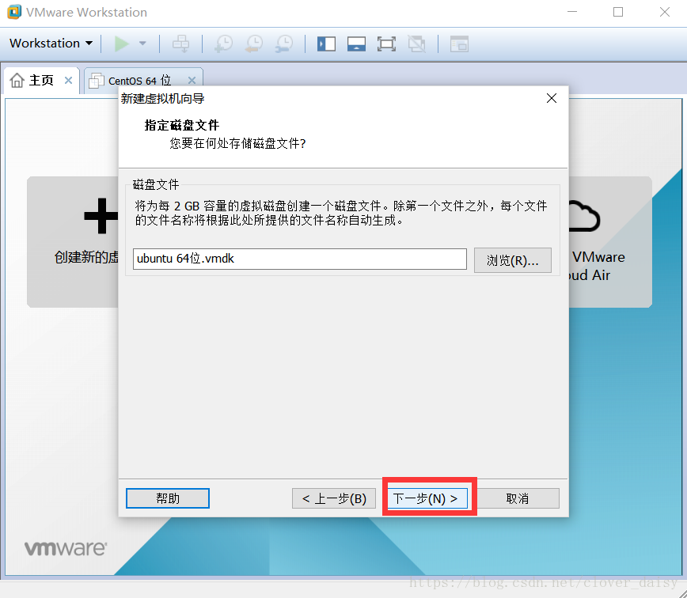Click the 浏览(R)... browse button
Image resolution: width=687 pixels, height=598 pixels.
[513, 260]
